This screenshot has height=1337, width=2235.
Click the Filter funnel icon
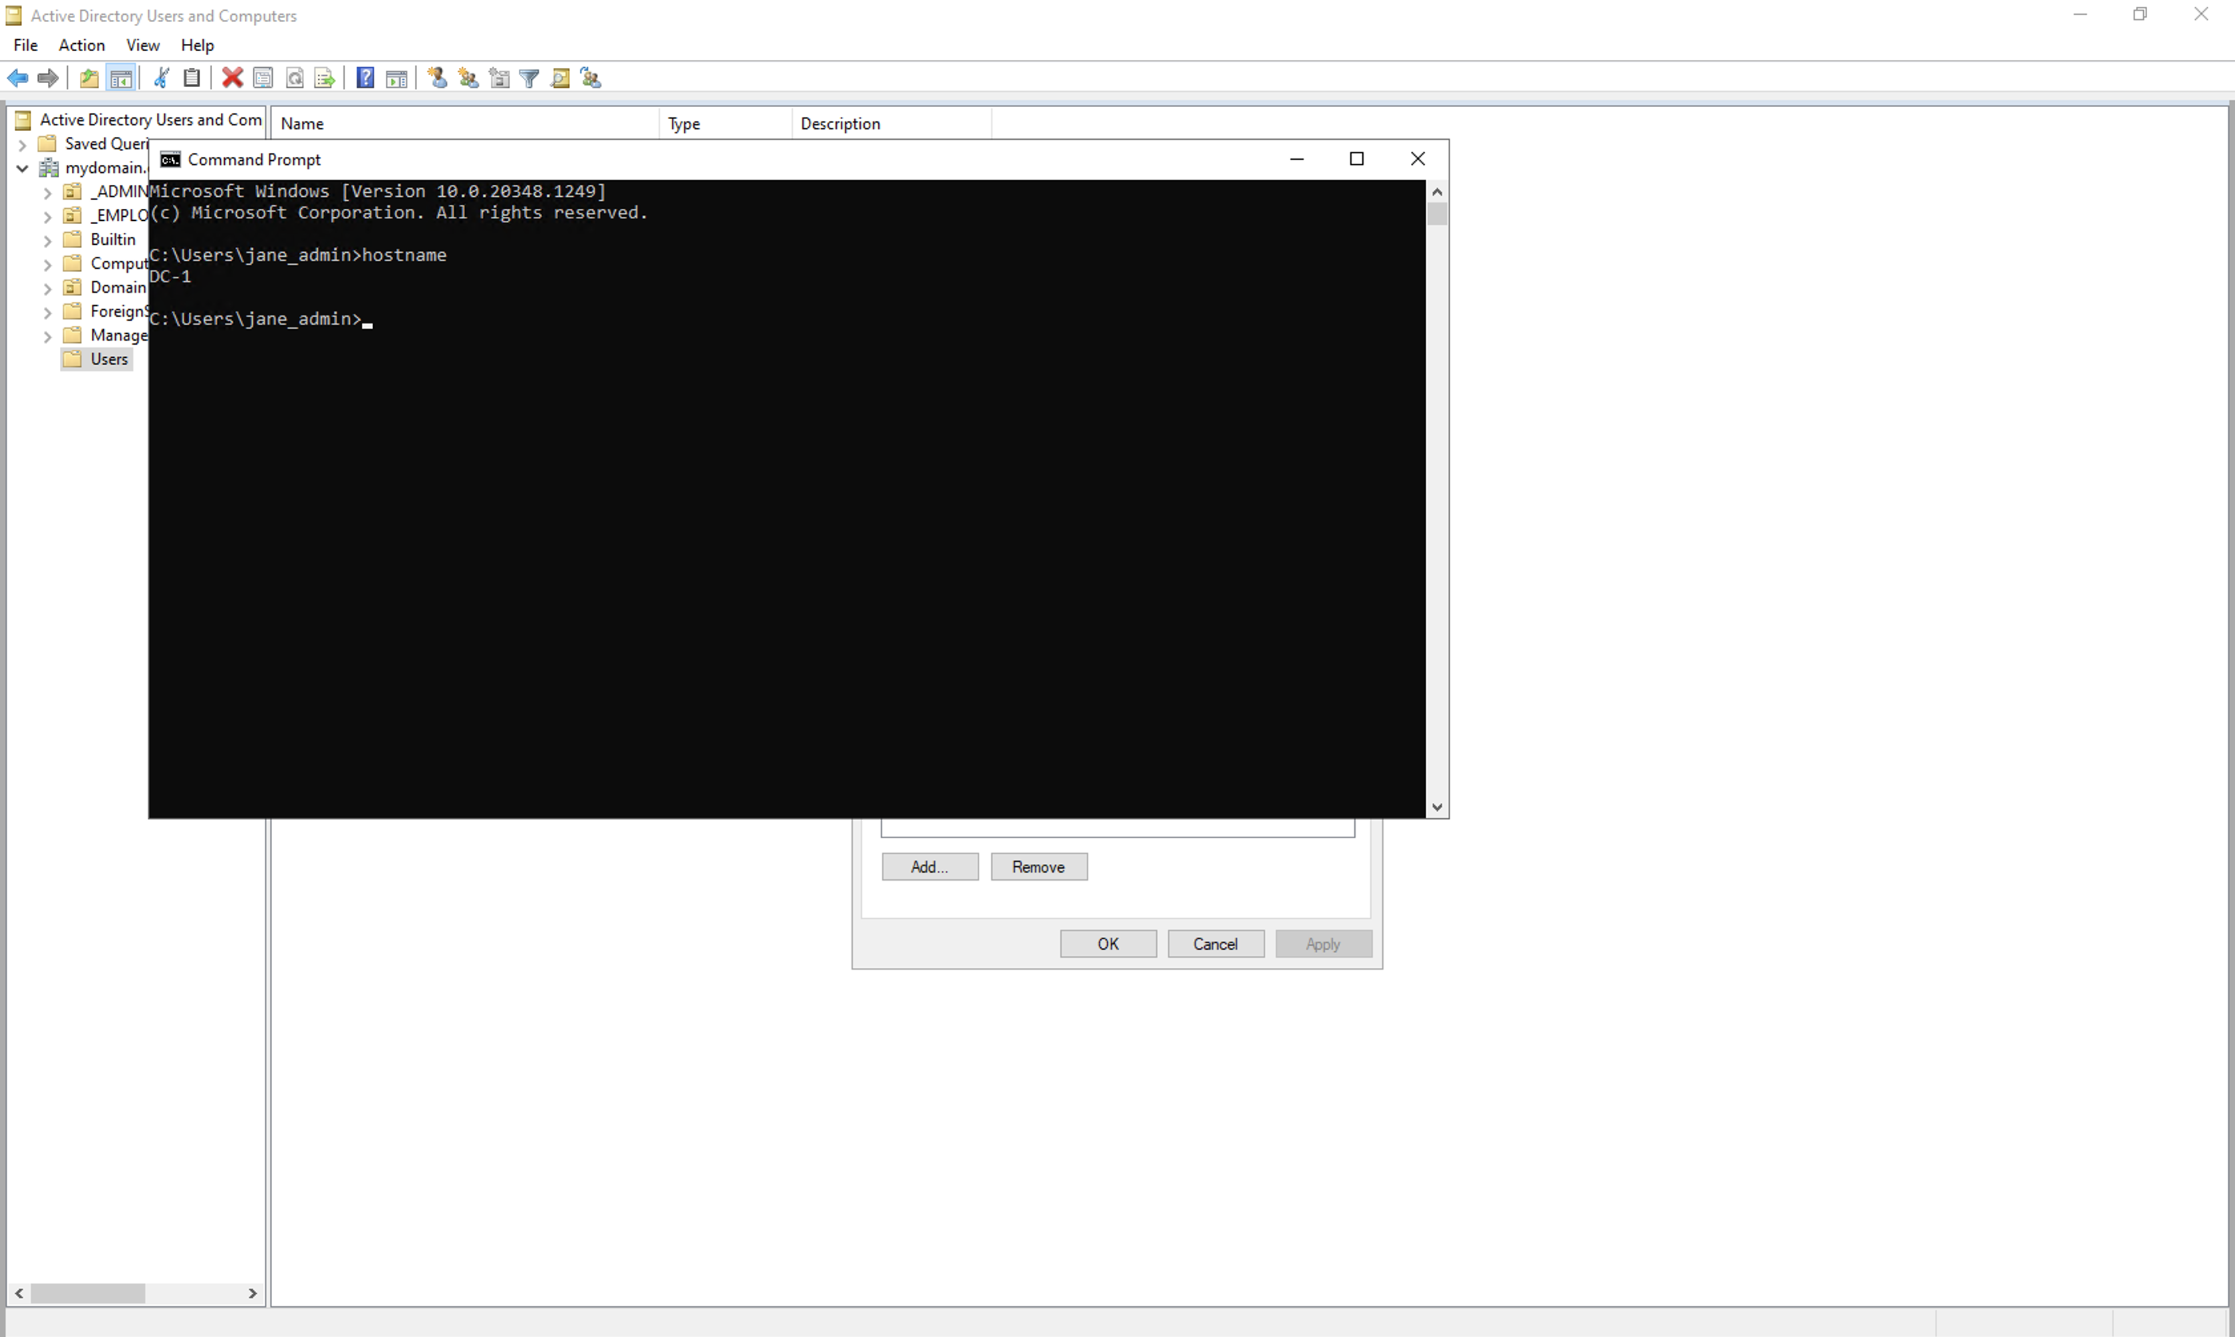(x=529, y=78)
